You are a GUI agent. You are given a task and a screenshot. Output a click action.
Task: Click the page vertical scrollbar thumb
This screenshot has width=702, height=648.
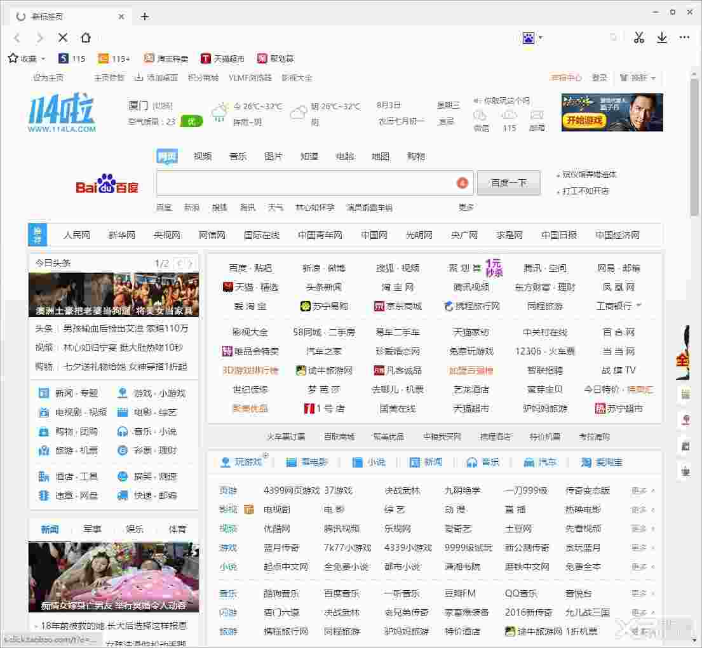(695, 148)
